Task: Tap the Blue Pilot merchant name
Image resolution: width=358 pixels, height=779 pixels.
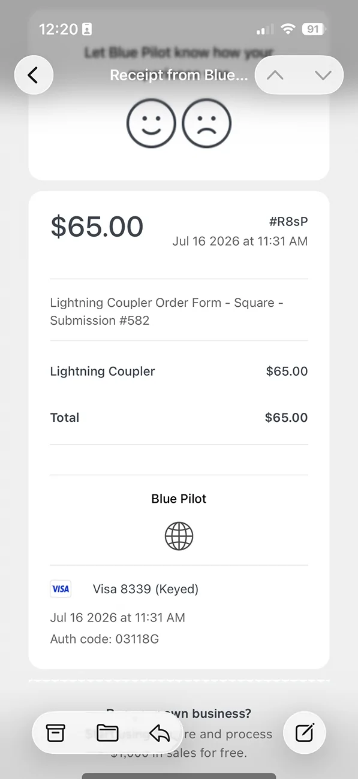Action: [x=179, y=499]
